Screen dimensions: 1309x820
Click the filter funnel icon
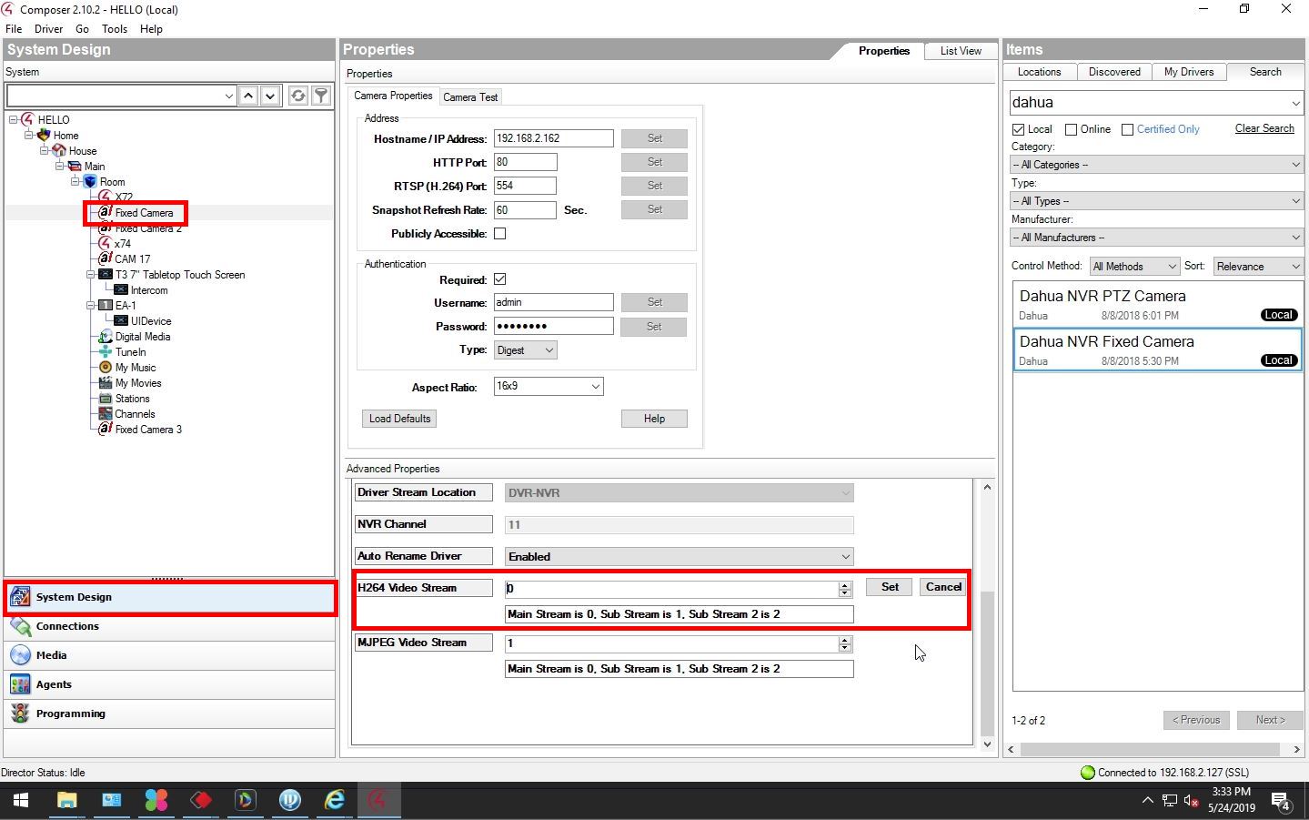321,96
